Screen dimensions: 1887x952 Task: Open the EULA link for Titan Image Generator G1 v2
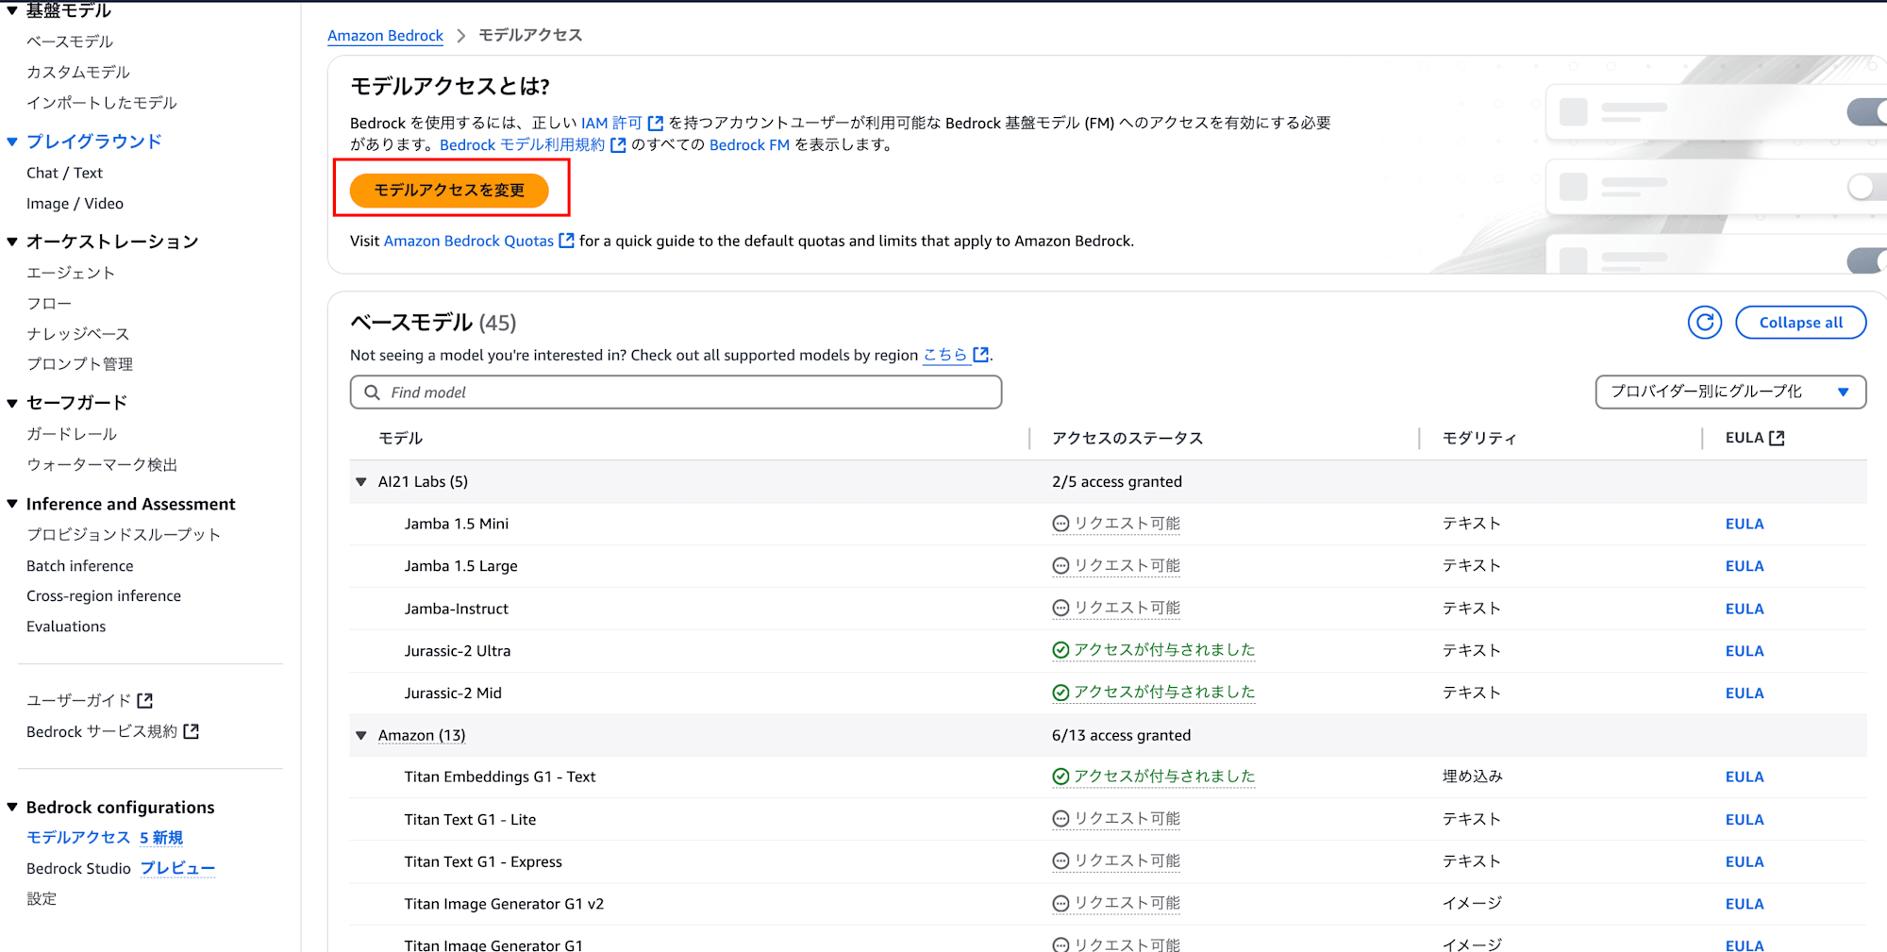[1745, 904]
